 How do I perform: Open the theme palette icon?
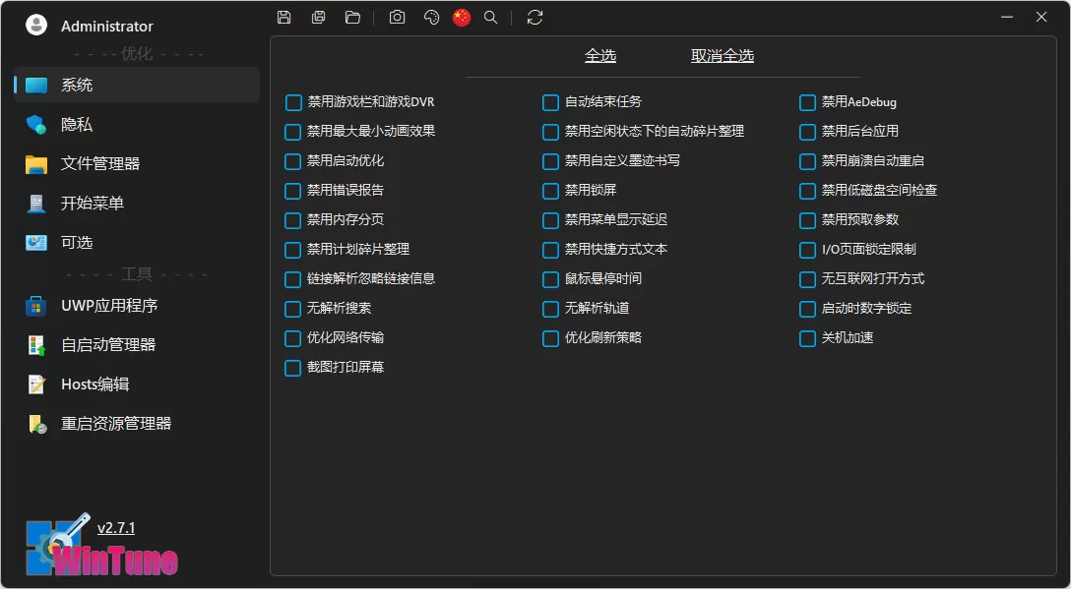point(431,17)
